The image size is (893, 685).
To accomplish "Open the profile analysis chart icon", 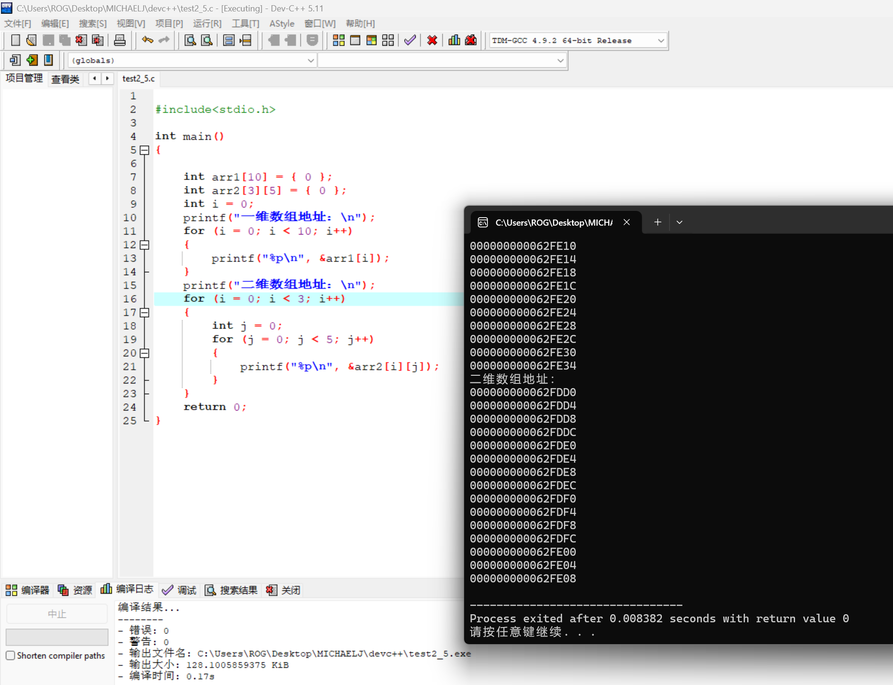I will click(454, 40).
